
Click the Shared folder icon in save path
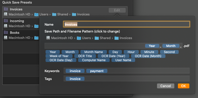click(97, 38)
